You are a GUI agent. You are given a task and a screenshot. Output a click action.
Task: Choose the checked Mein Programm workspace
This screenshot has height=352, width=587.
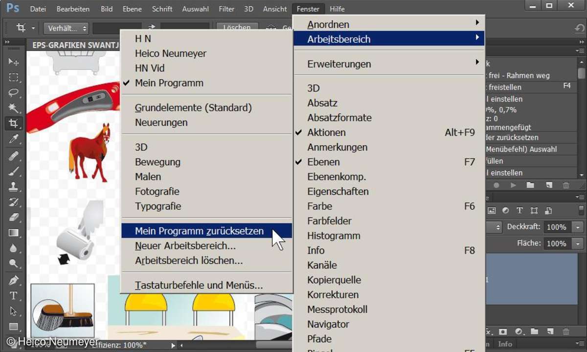206,83
